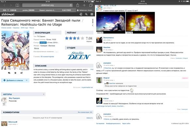Open the Ику Судзуки author link
Screen dimensions: 190x128
click(x=14, y=98)
